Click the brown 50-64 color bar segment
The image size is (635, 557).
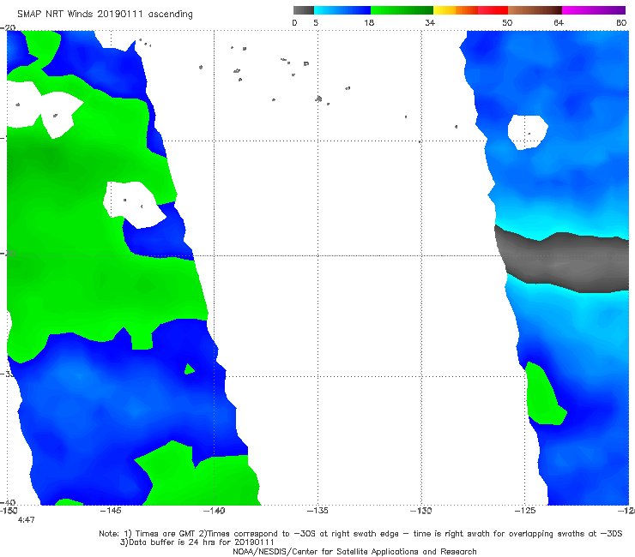point(535,10)
